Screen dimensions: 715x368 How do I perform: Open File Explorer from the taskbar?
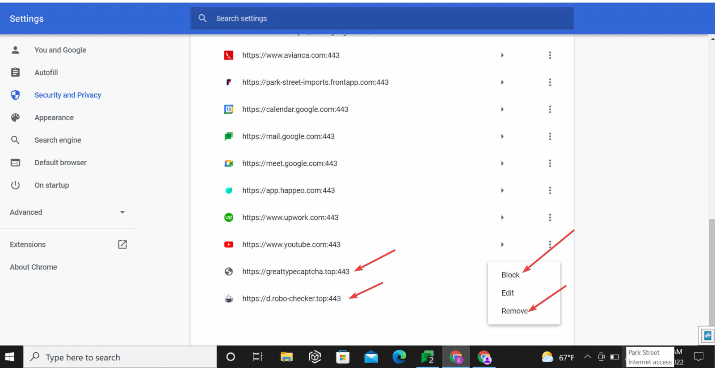pos(286,357)
